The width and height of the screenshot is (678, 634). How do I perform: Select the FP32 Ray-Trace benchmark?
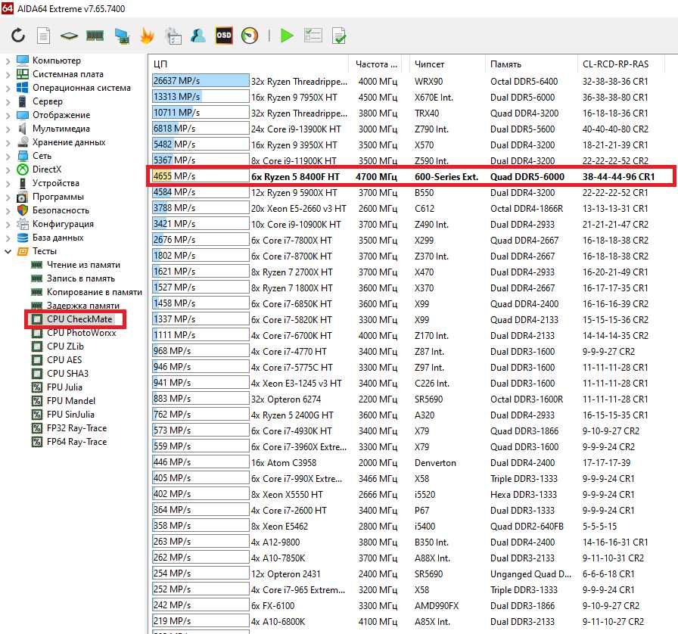click(x=76, y=428)
